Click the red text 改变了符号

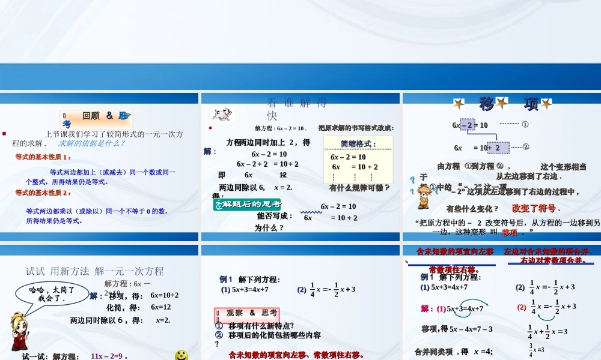pyautogui.click(x=536, y=209)
